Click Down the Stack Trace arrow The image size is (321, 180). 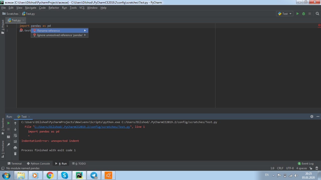[x=15, y=129]
